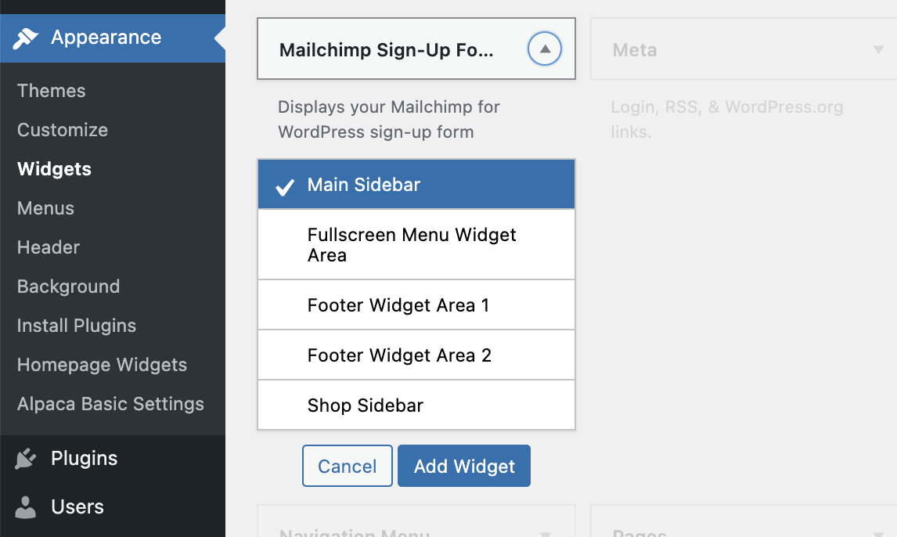Open the Customize screen
Screen dimensions: 897x537
[63, 130]
